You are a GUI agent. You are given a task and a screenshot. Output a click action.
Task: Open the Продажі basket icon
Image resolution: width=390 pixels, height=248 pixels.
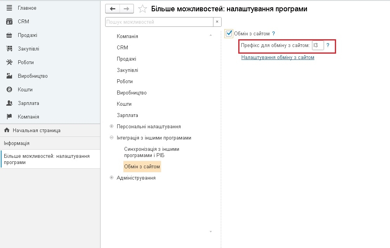[x=9, y=35]
